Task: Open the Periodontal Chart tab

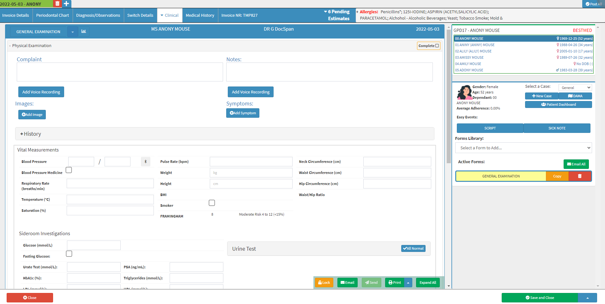Action: pos(52,15)
